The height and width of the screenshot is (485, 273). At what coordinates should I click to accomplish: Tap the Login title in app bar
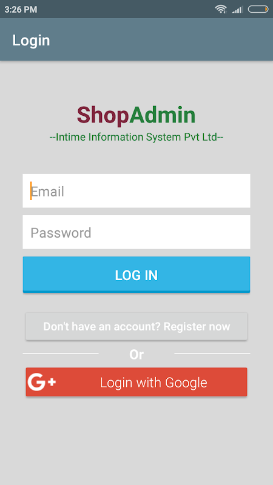pos(31,41)
